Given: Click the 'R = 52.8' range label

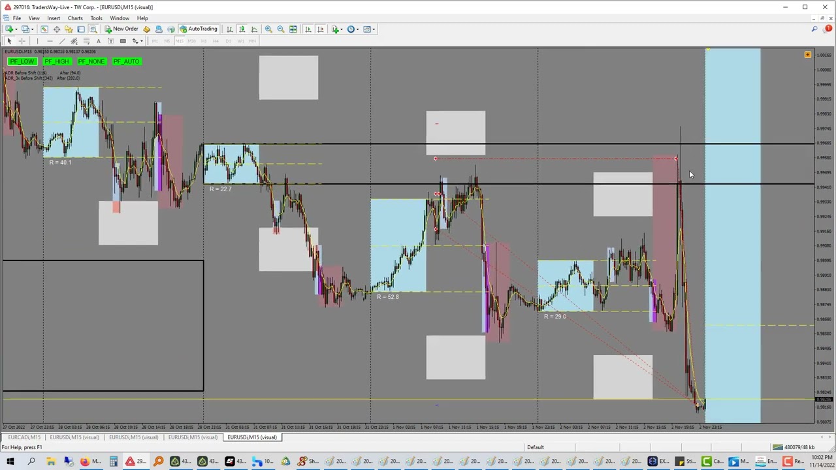Looking at the screenshot, I should (388, 297).
